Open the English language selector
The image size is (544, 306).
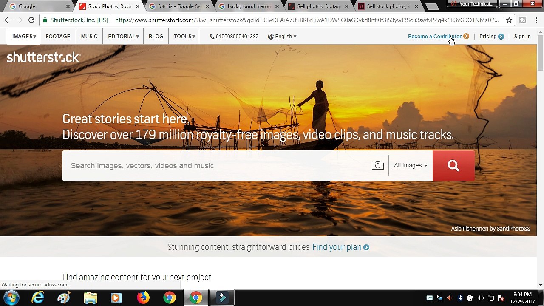(282, 37)
